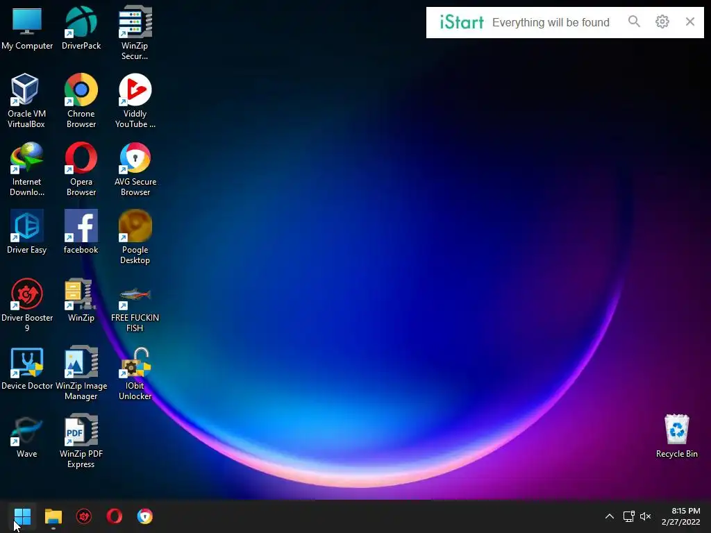Launch Opera from the taskbar

click(x=115, y=516)
